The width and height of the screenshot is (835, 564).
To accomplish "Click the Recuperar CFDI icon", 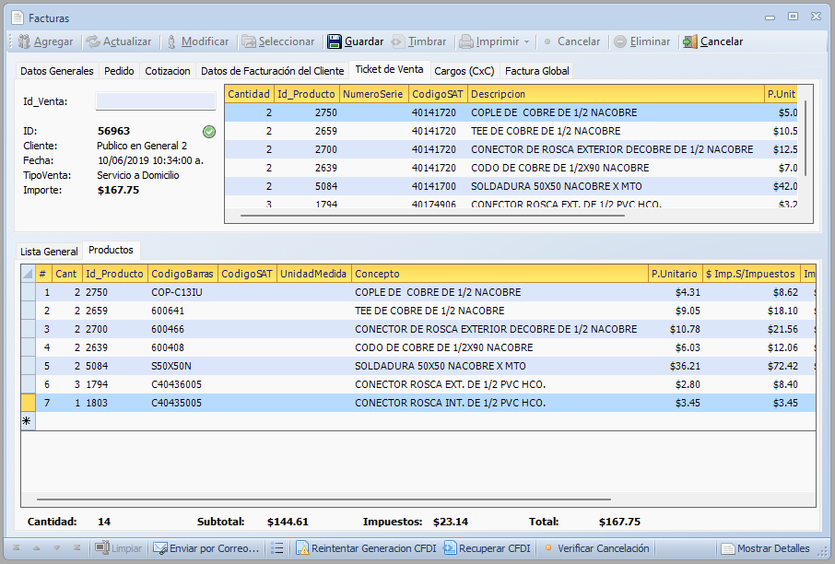I will (450, 548).
